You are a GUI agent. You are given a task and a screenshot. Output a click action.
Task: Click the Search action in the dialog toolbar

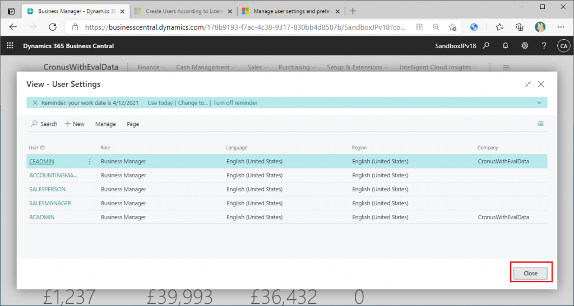click(x=44, y=124)
